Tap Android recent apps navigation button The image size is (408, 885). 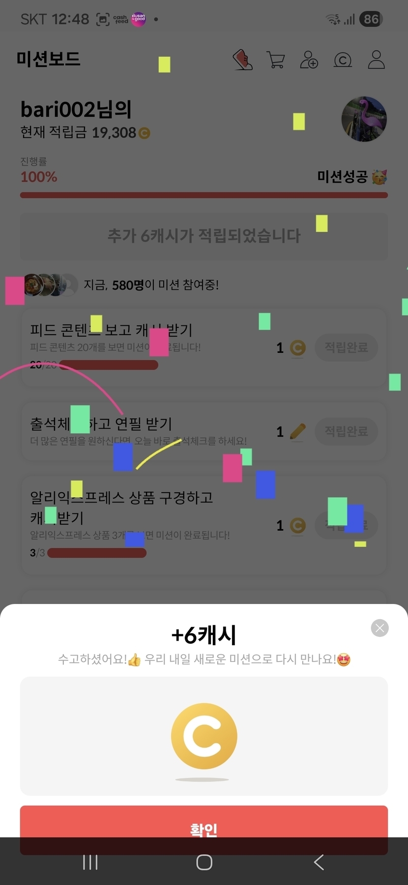[x=90, y=862]
